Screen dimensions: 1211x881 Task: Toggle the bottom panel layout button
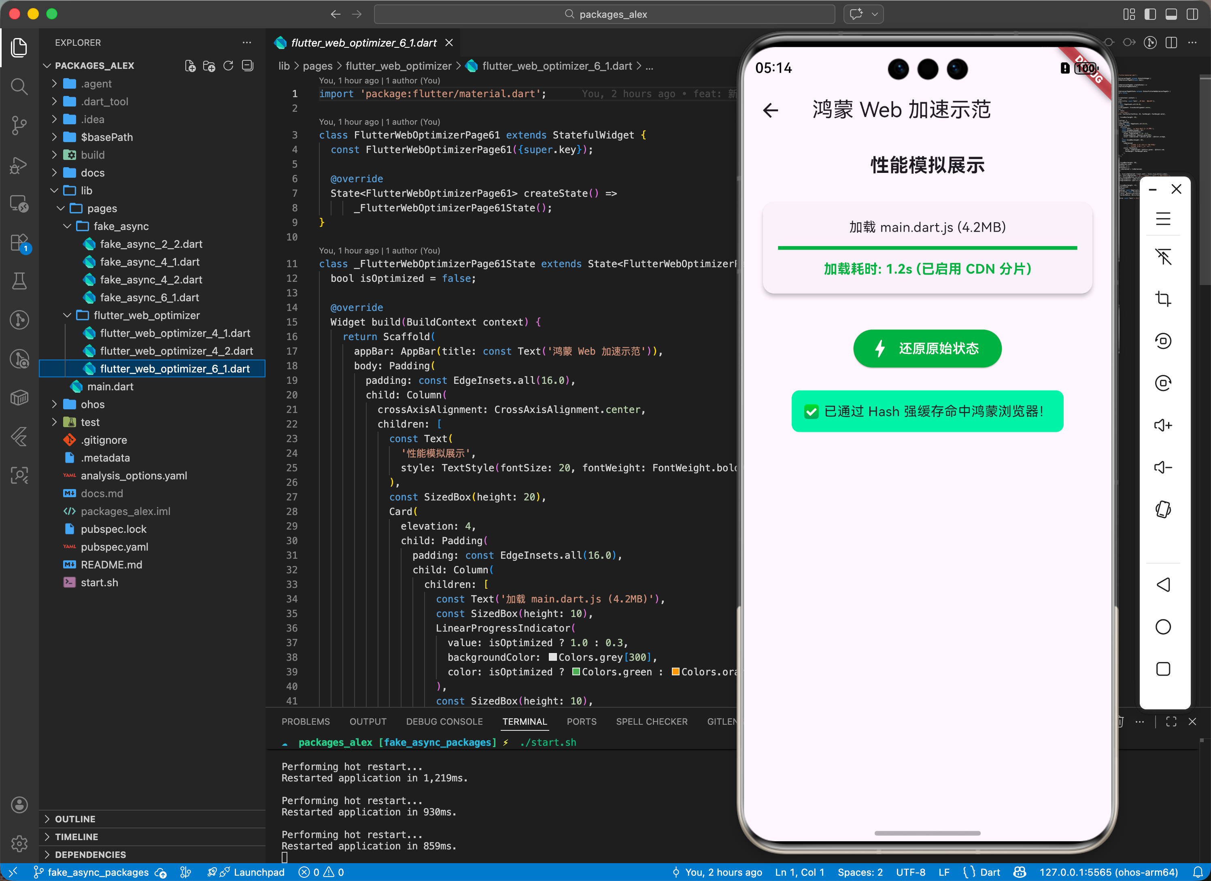[x=1171, y=15]
